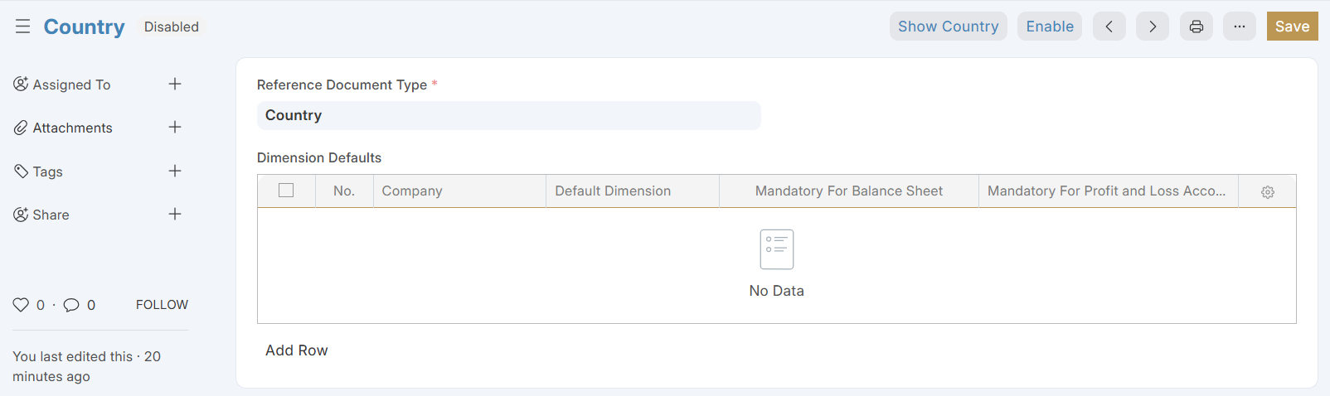Go to next document arrow

point(1152,27)
